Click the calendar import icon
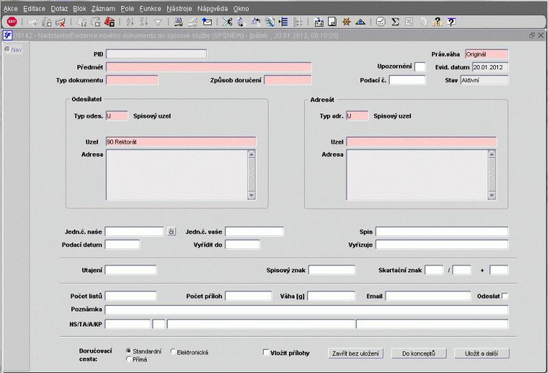The width and height of the screenshot is (548, 373). pyautogui.click(x=319, y=22)
